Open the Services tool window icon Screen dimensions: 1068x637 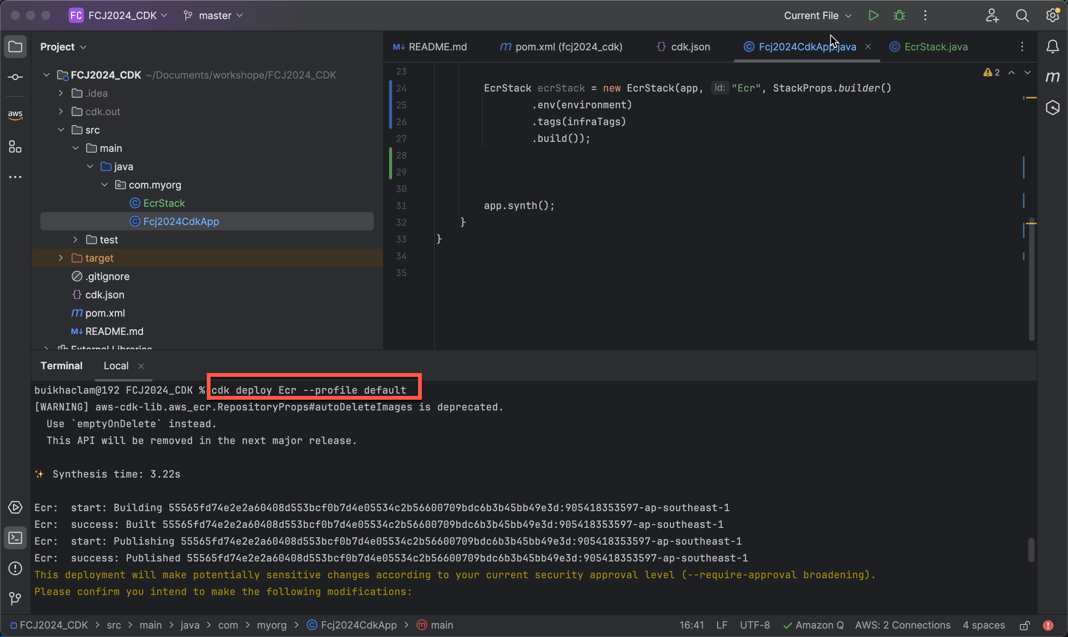(x=15, y=507)
